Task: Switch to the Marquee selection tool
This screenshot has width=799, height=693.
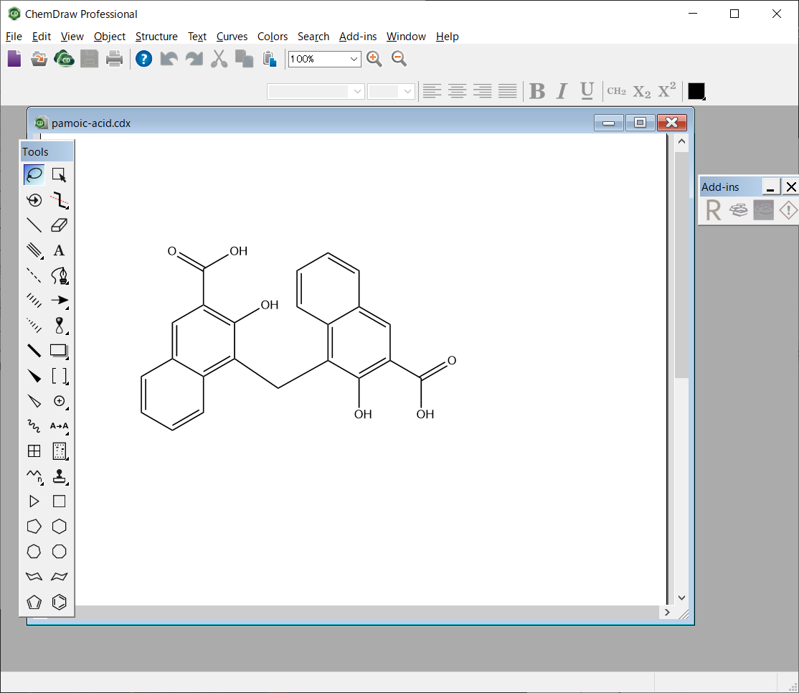Action: click(59, 174)
